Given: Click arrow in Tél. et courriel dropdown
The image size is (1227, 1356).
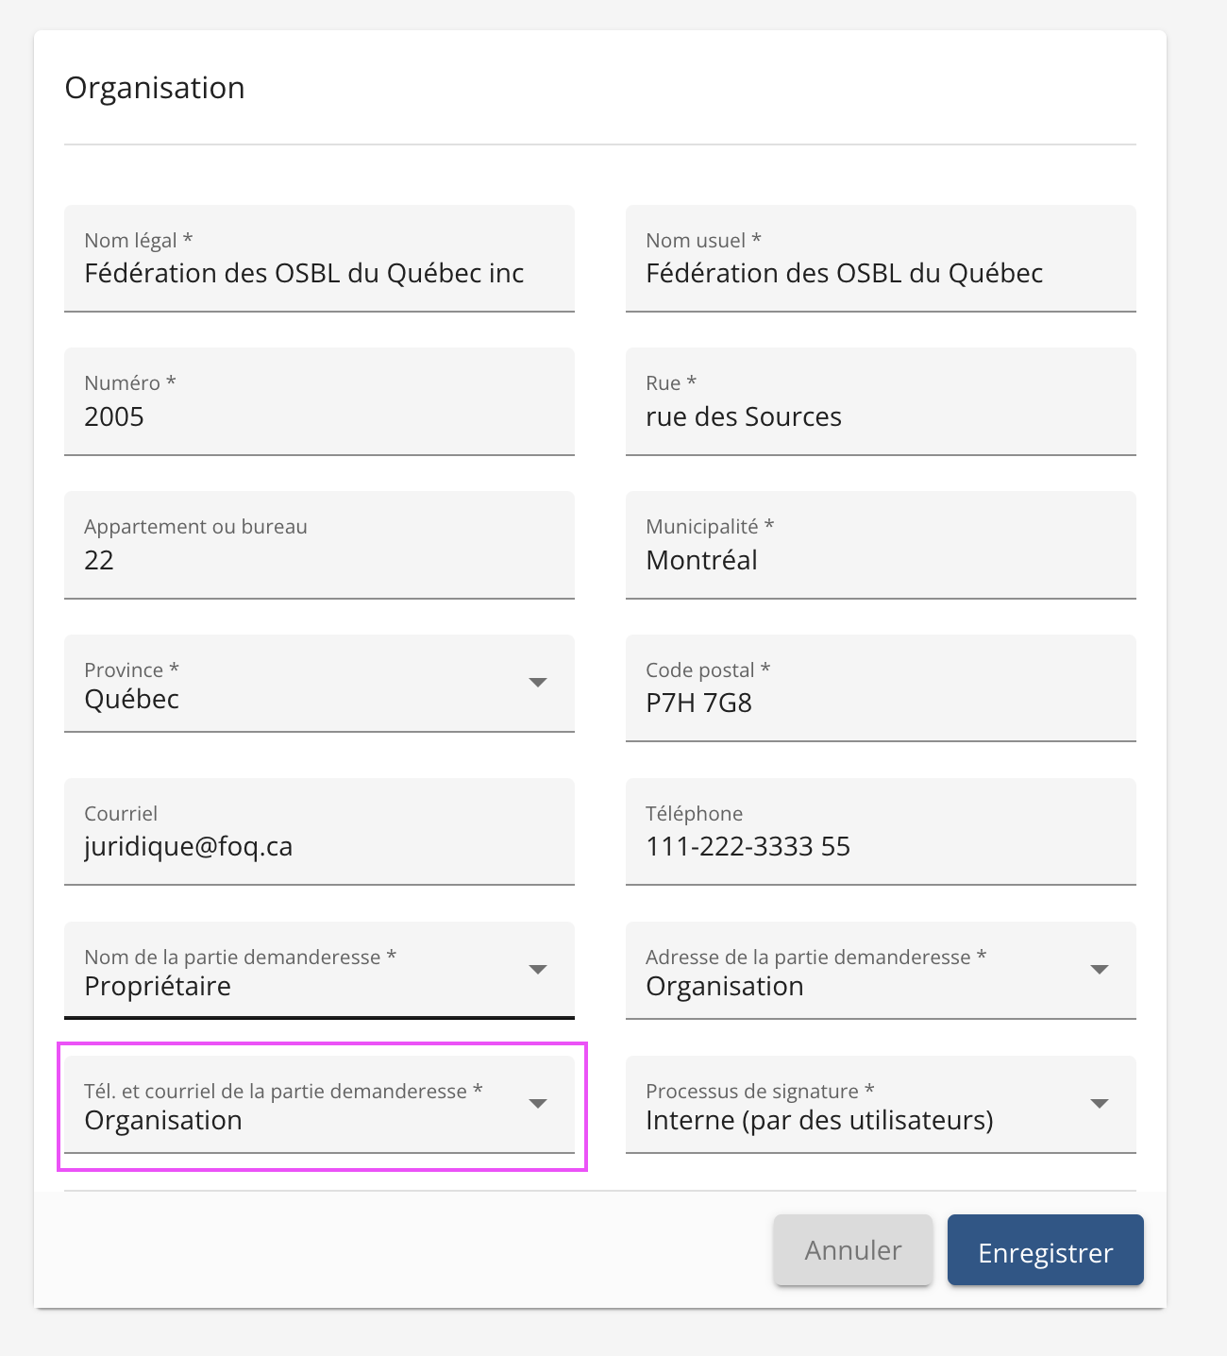Looking at the screenshot, I should [x=538, y=1104].
